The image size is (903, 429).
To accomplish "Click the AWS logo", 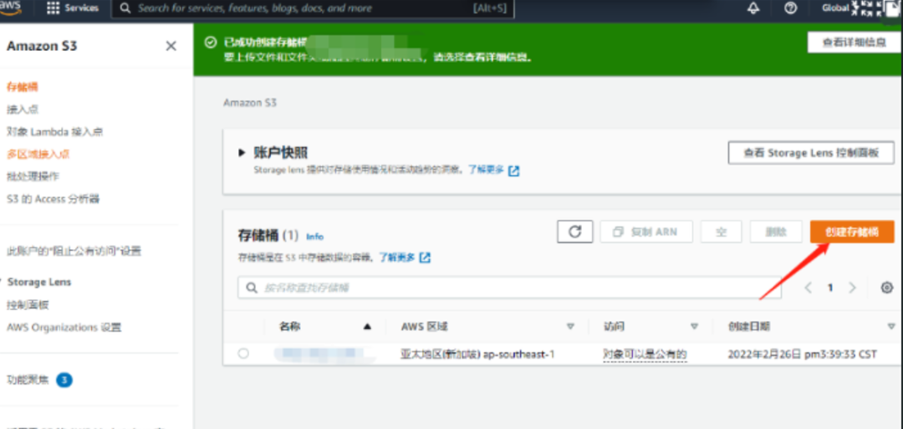I will coord(12,7).
